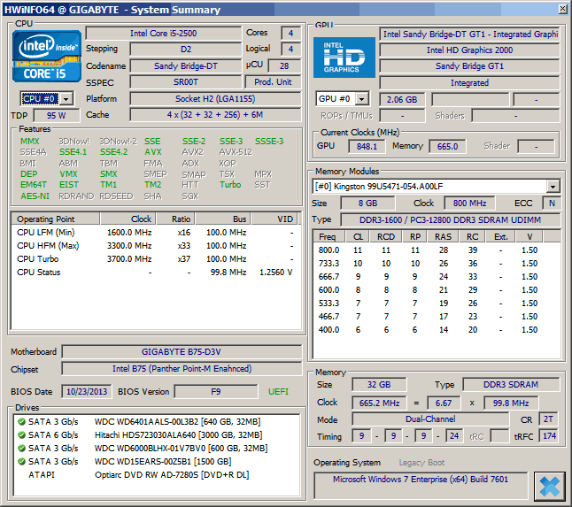This screenshot has width=572, height=507.
Task: Click the RCD column header
Action: tap(385, 236)
